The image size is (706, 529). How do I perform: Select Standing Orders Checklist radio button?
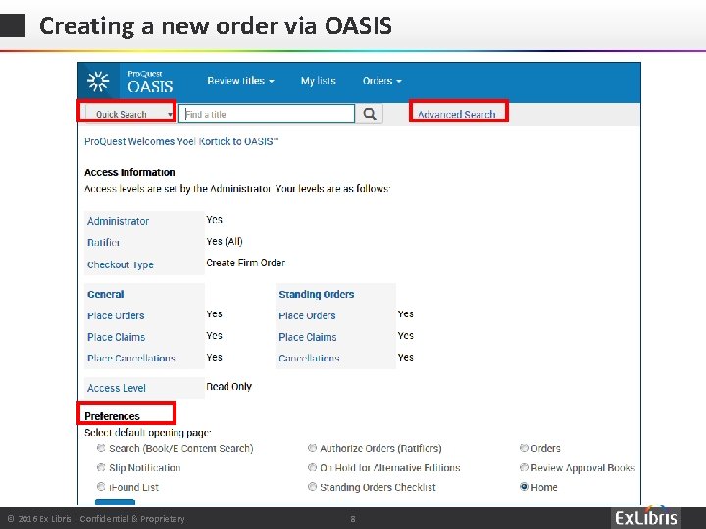(x=312, y=486)
